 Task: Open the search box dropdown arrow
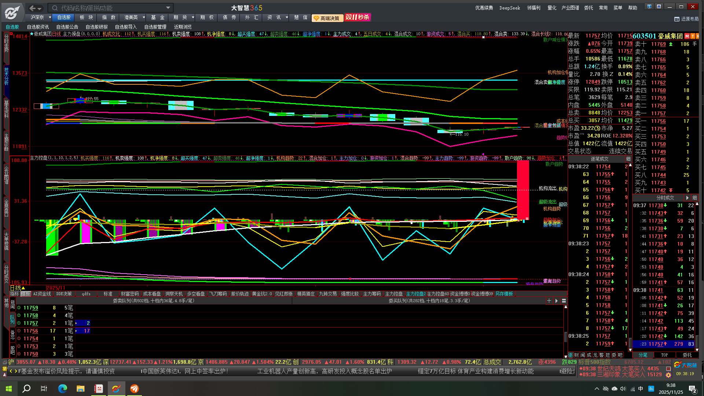pos(168,8)
